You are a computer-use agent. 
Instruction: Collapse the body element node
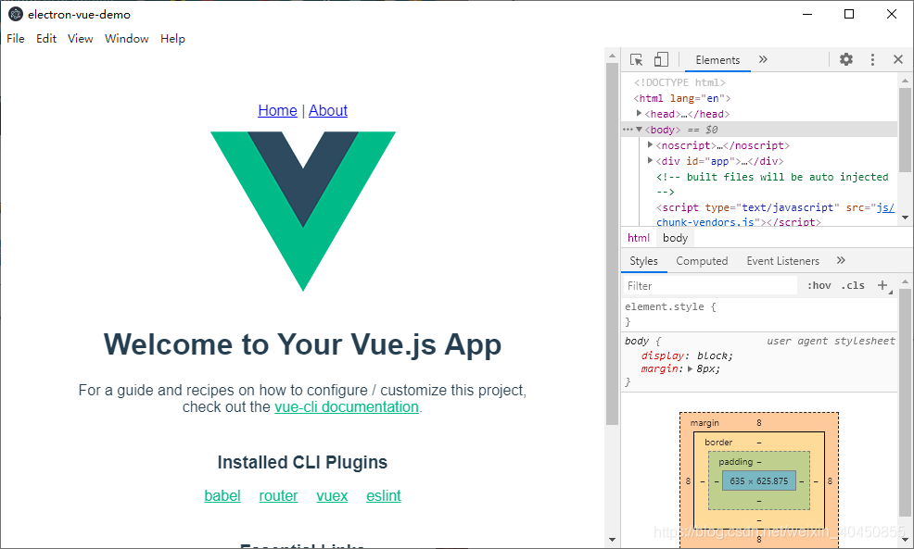(x=639, y=130)
